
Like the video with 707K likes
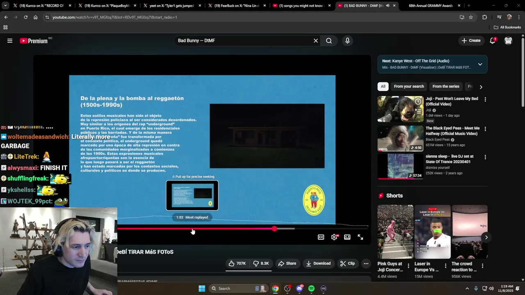pos(237,263)
